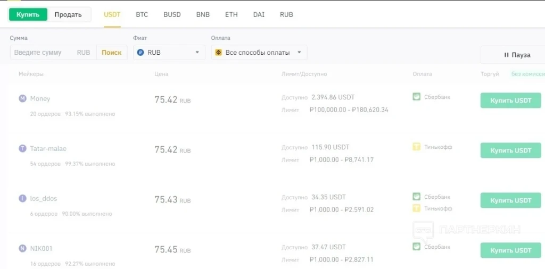
Task: Open the Фиат RUB currency dropdown
Action: point(169,53)
